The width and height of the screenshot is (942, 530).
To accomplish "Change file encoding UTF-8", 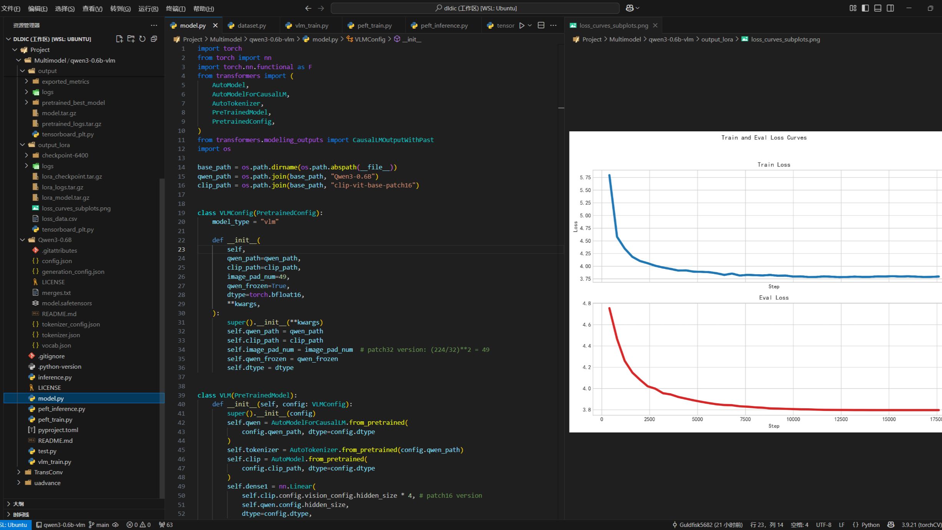I will [824, 525].
